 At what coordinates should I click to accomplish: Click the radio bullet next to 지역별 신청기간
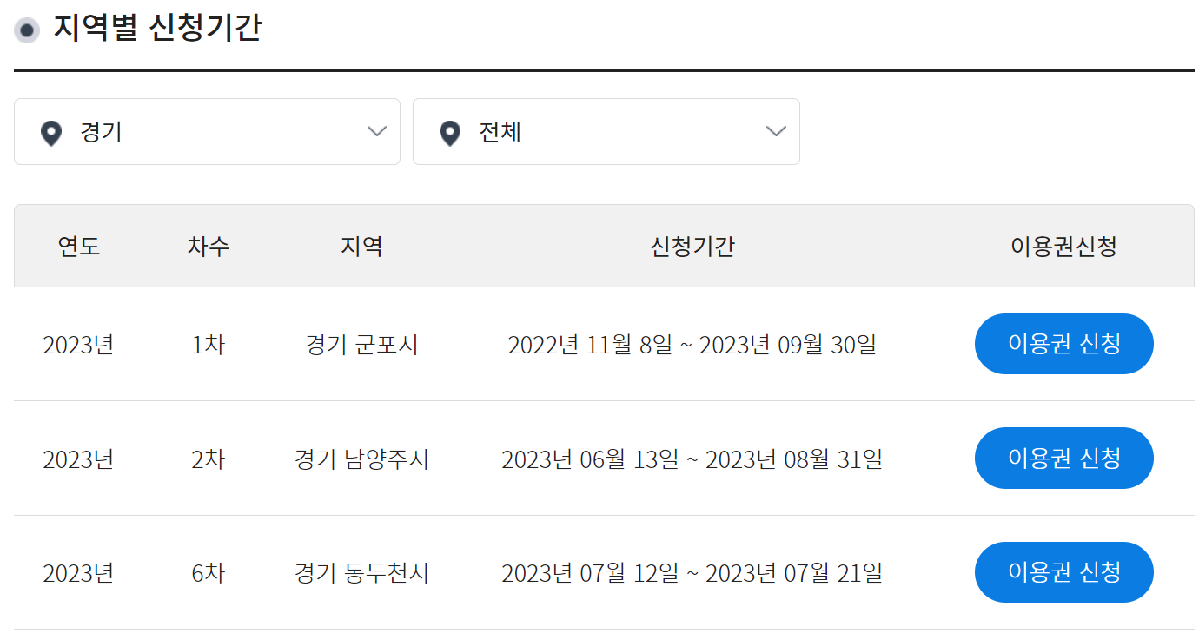tap(27, 29)
